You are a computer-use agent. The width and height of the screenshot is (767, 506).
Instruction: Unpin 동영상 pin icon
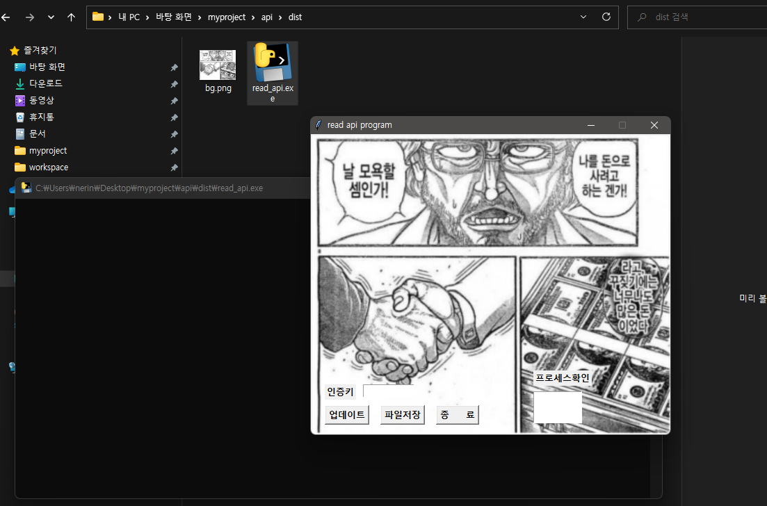(174, 101)
